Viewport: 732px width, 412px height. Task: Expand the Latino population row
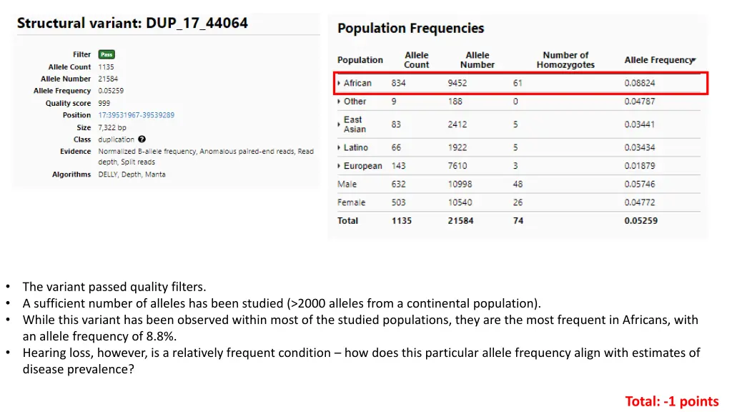coord(339,147)
